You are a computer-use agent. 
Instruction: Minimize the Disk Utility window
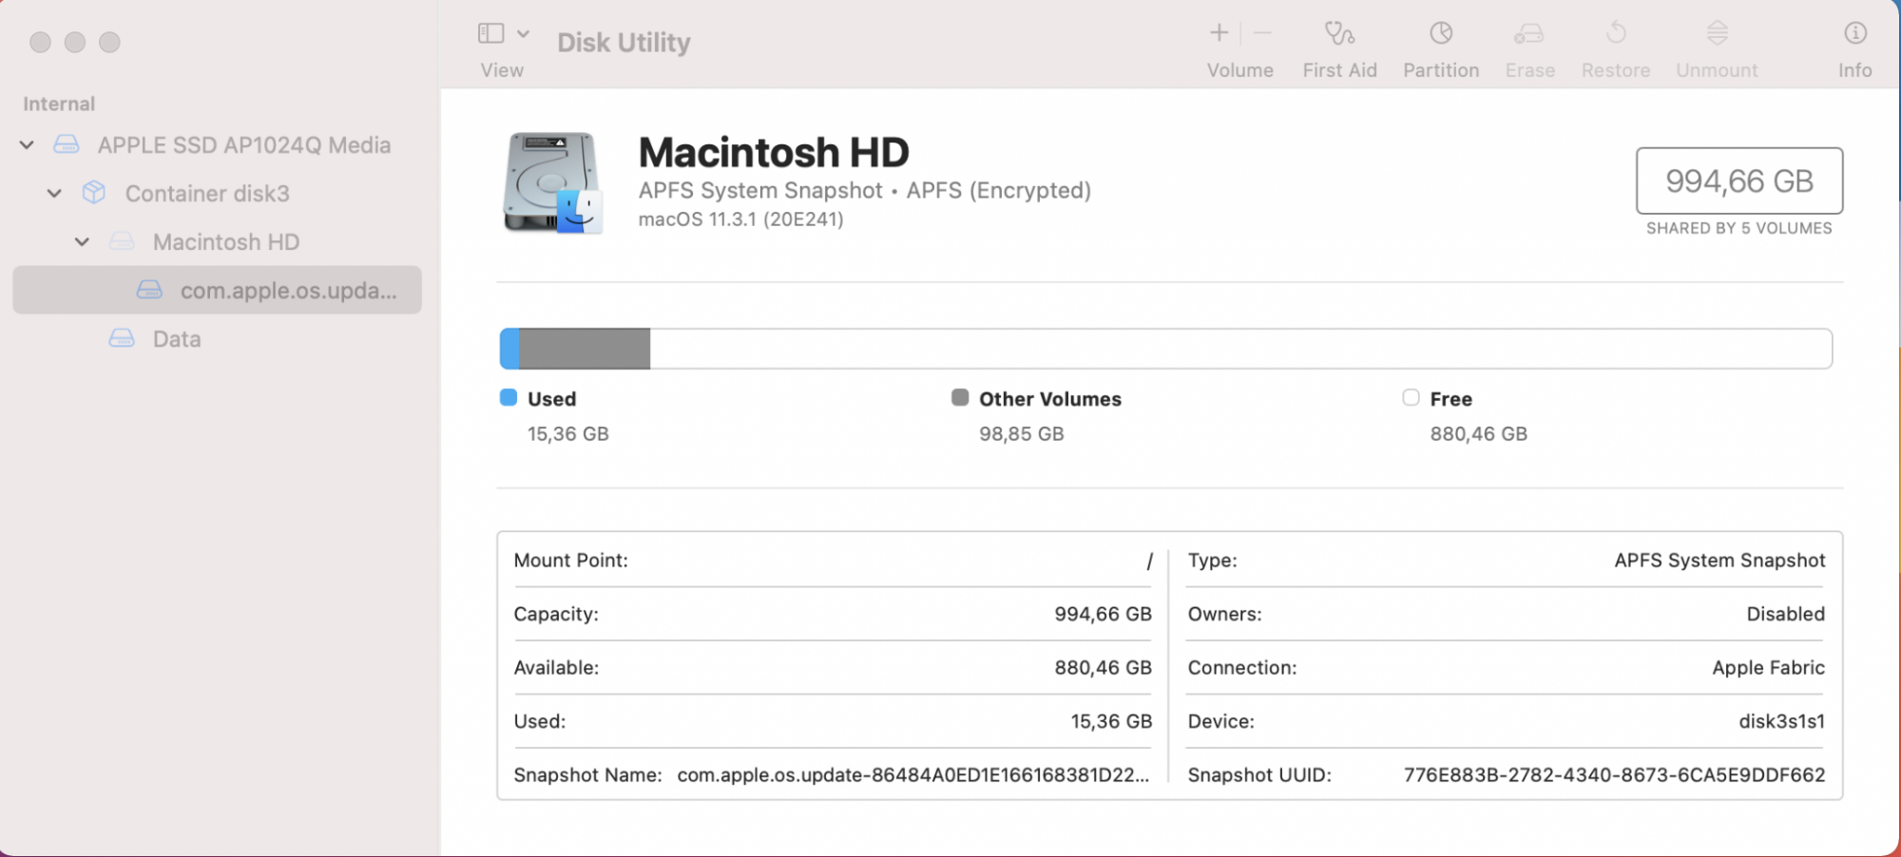[x=75, y=42]
